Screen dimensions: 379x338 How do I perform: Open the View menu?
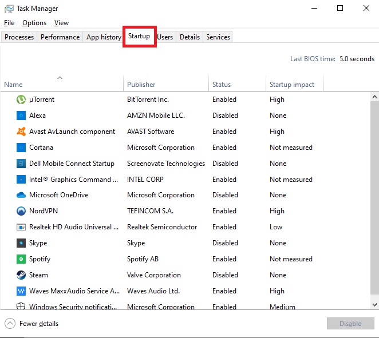[61, 23]
